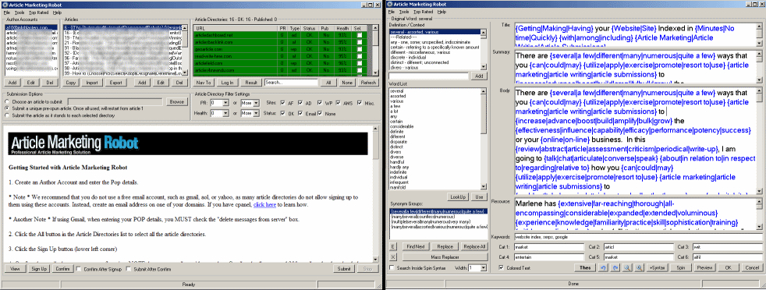Viewport: 766px width, 290px height.
Task: Click Export button under Articles
Action: click(x=115, y=83)
